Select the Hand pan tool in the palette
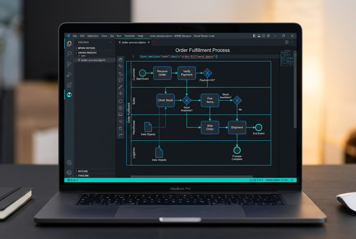Viewport: 356px width, 239px height. [120, 60]
